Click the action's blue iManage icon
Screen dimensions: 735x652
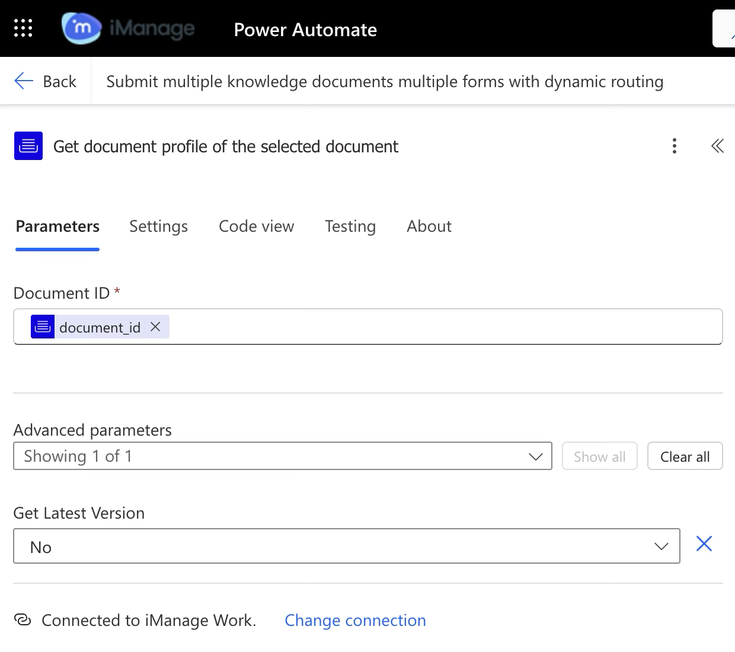tap(28, 146)
